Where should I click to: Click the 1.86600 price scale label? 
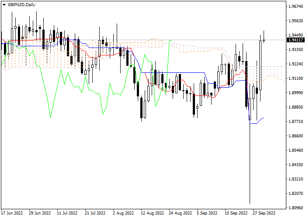click(x=296, y=136)
